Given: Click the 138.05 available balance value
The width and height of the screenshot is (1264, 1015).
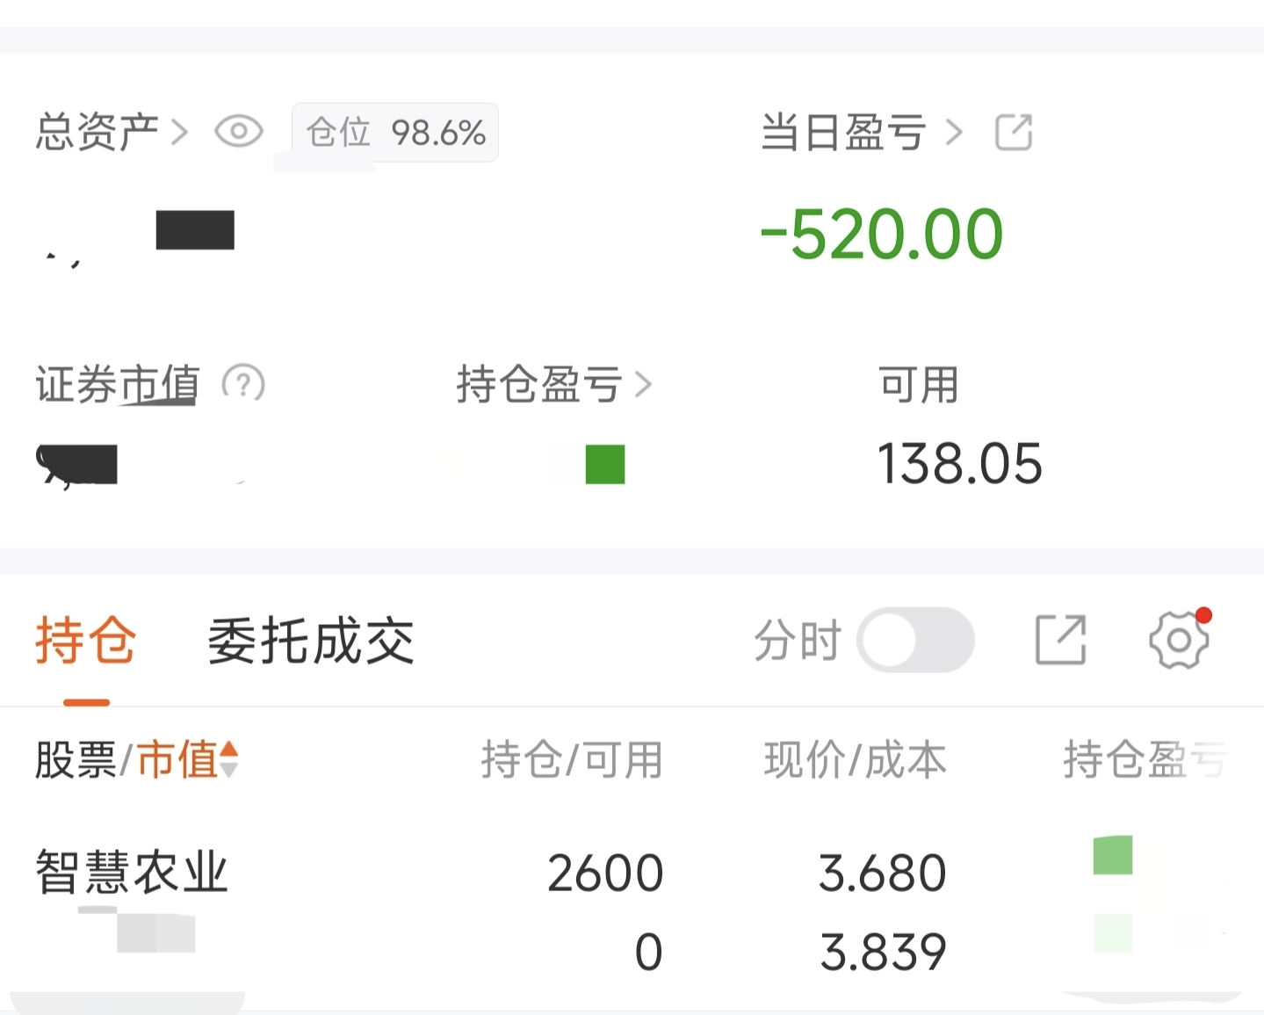Looking at the screenshot, I should coord(959,464).
